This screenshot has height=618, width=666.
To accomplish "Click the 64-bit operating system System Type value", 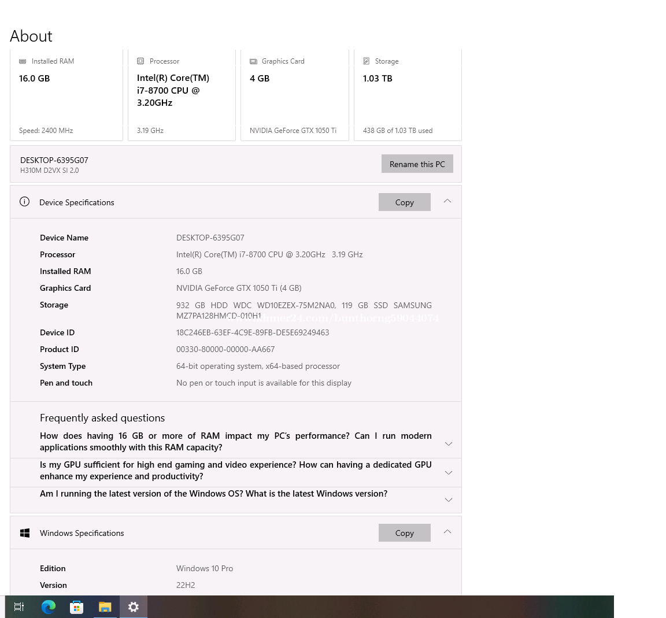I will pyautogui.click(x=258, y=366).
